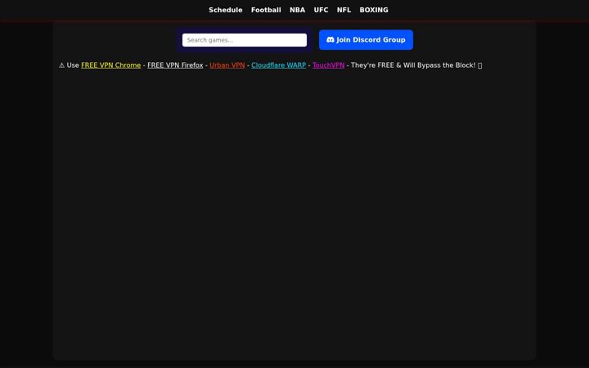Open the FREE VPN Chrome link
The image size is (589, 368).
(x=110, y=65)
